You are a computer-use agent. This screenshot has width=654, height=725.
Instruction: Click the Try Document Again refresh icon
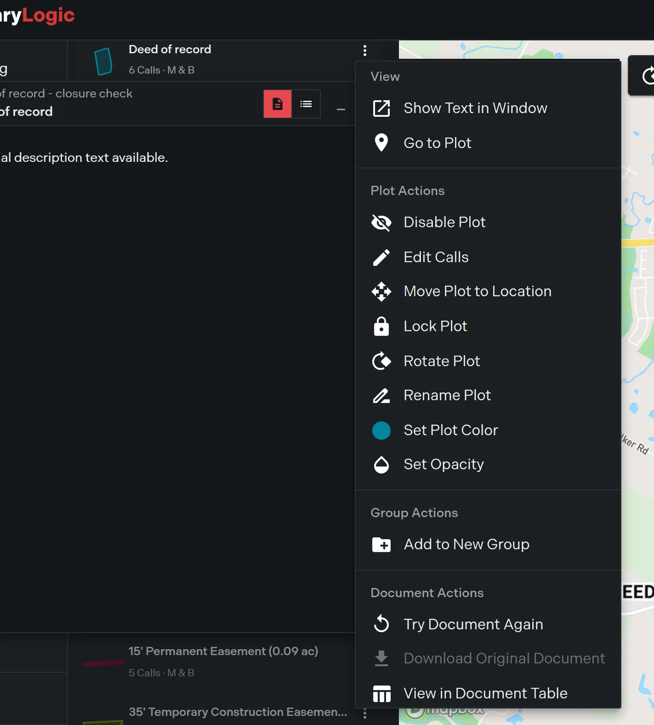click(x=381, y=624)
